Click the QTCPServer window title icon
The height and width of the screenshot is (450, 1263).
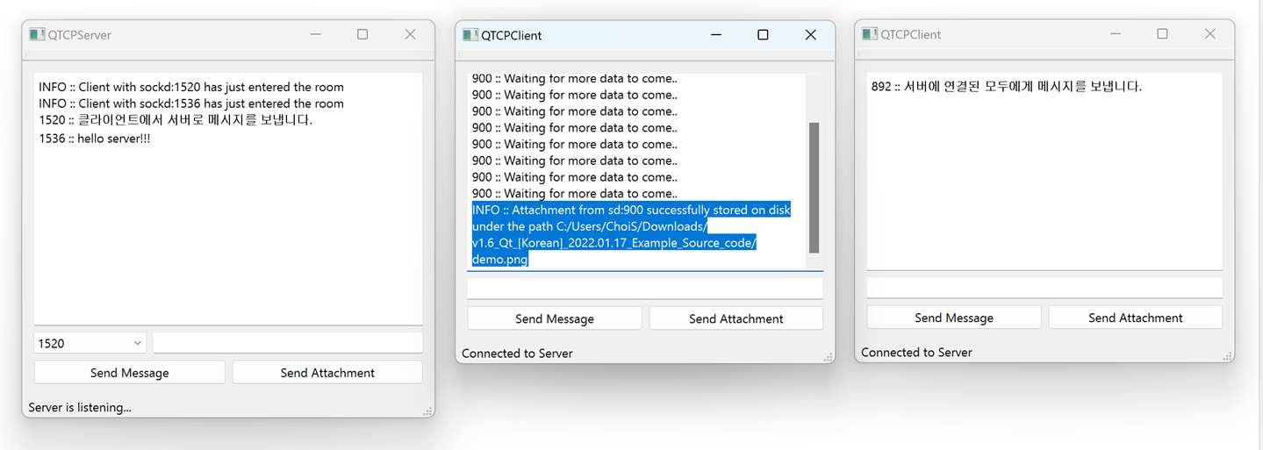point(37,35)
